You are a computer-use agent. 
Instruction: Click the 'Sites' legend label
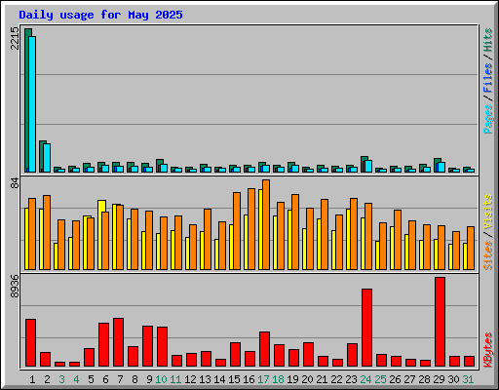click(x=487, y=255)
